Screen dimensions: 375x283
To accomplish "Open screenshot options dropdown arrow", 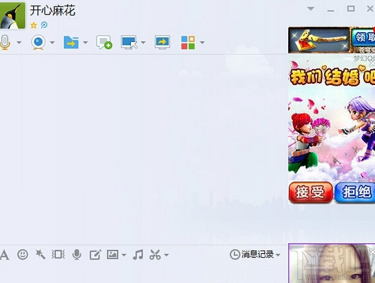I will tap(166, 255).
